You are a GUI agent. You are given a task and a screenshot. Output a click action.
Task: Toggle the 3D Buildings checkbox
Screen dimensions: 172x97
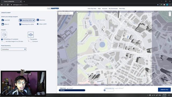point(2,39)
